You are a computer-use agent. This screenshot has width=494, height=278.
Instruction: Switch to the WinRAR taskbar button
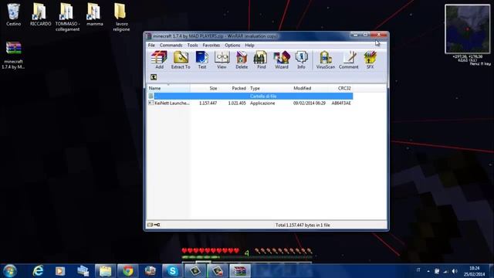pyautogui.click(x=240, y=271)
